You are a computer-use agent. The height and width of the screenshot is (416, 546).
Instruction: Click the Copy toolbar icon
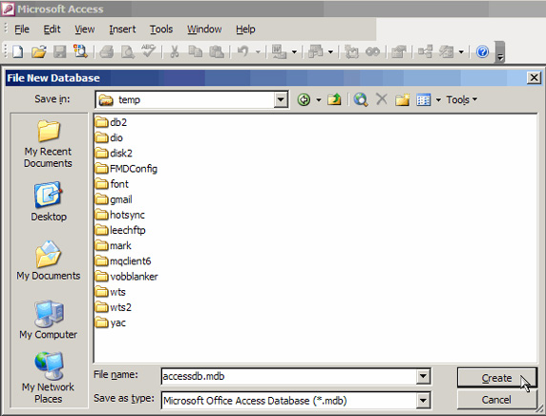(x=195, y=52)
